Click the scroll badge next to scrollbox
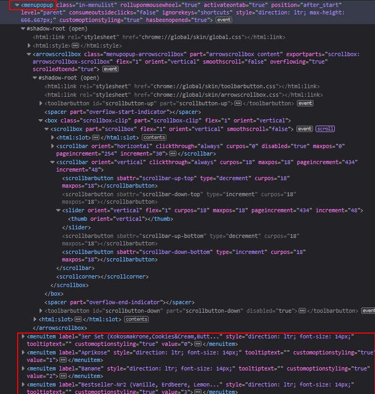 (325, 129)
